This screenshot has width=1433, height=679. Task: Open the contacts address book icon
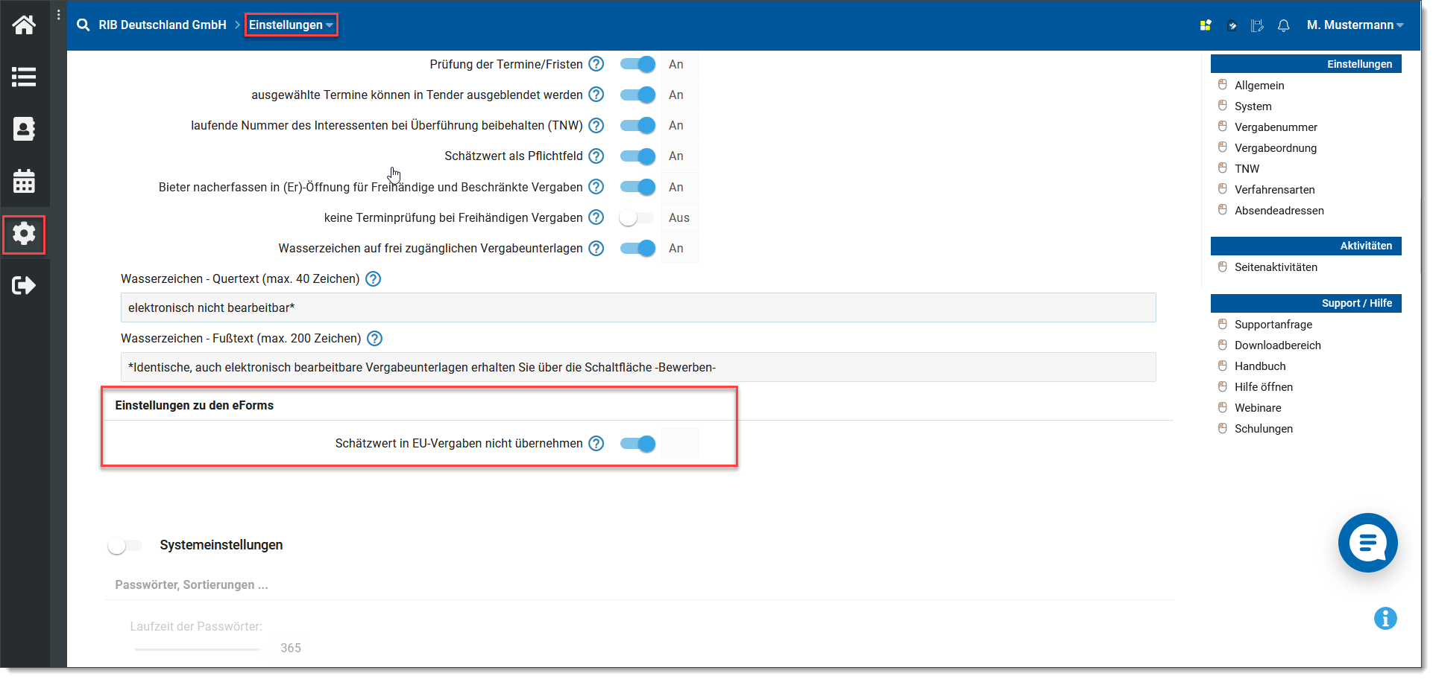24,129
